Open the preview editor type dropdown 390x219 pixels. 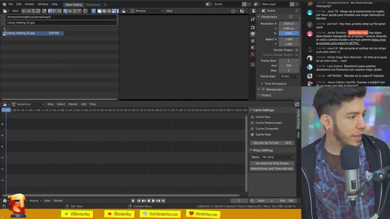click(125, 11)
